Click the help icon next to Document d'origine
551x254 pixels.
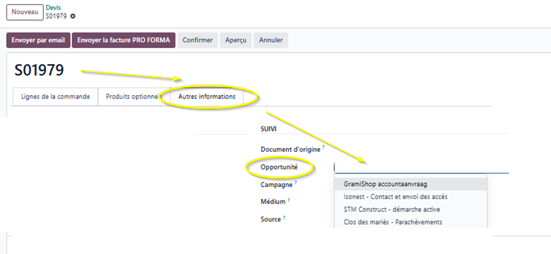point(324,147)
